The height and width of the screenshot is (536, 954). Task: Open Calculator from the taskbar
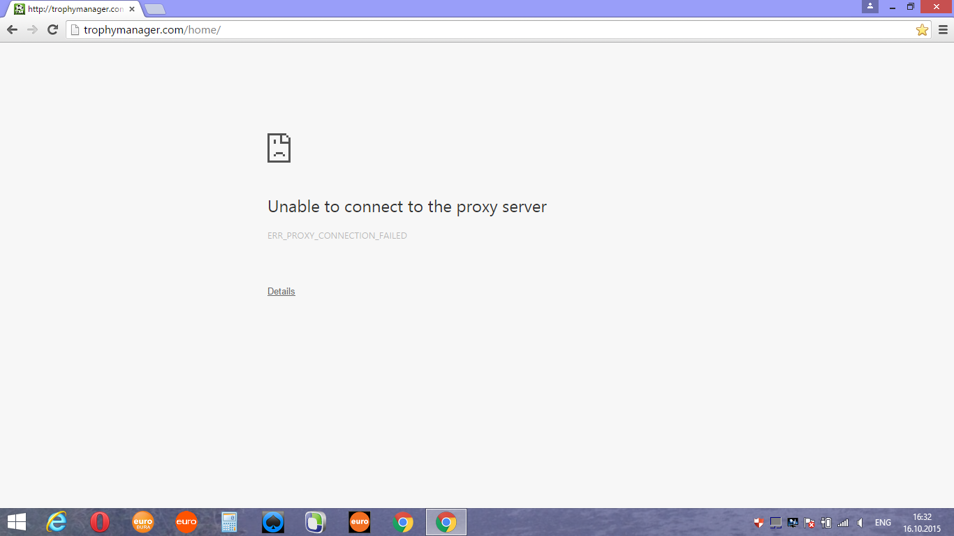tap(229, 522)
